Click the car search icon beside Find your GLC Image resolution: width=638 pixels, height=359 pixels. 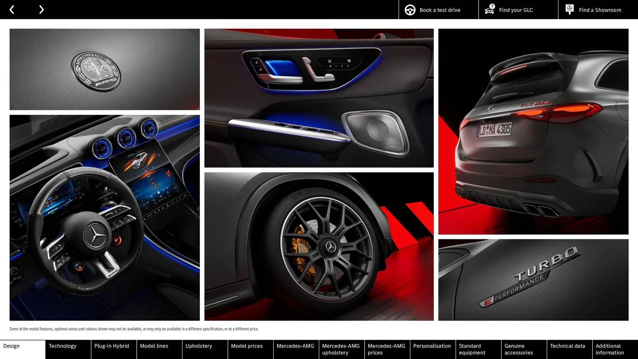[x=489, y=10]
